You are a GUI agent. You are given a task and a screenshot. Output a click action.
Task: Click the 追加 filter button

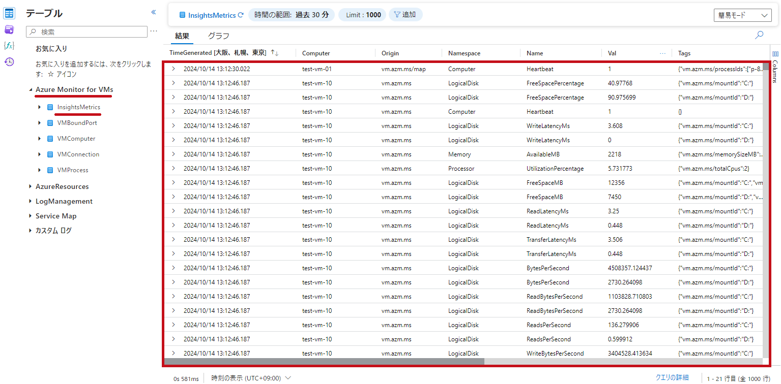(x=406, y=15)
